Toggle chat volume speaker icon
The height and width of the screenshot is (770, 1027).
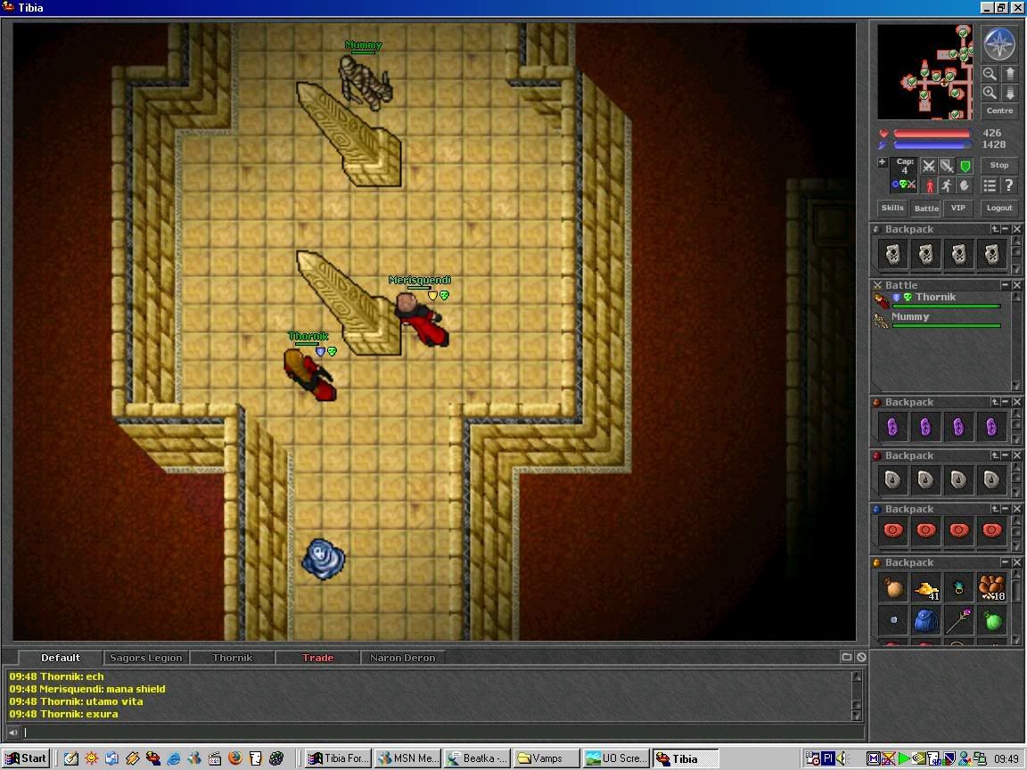[13, 733]
